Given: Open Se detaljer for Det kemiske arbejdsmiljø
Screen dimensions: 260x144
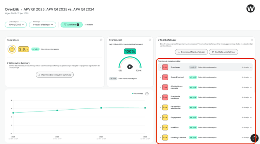Looking at the screenshot, I should click(x=246, y=107).
